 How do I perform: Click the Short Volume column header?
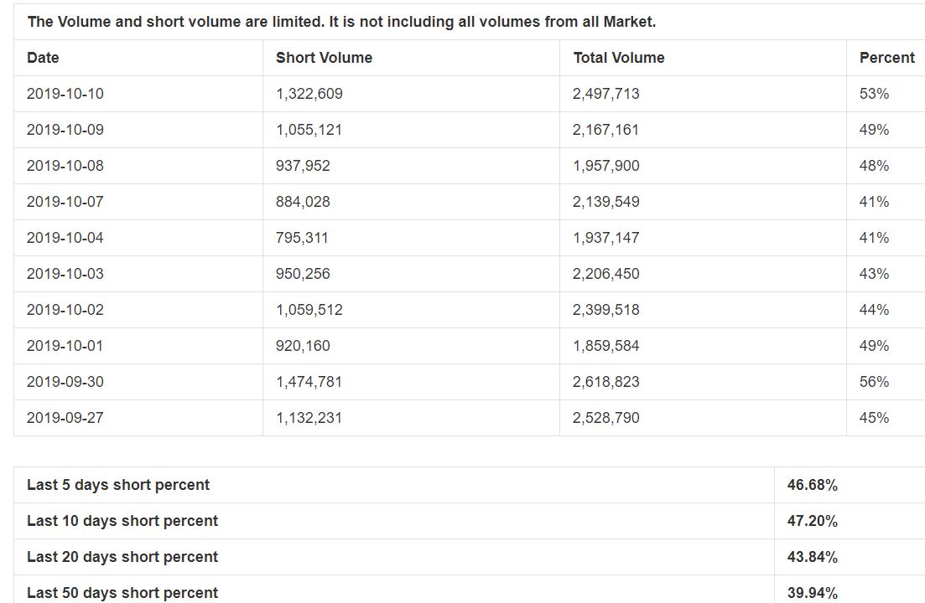pyautogui.click(x=324, y=58)
